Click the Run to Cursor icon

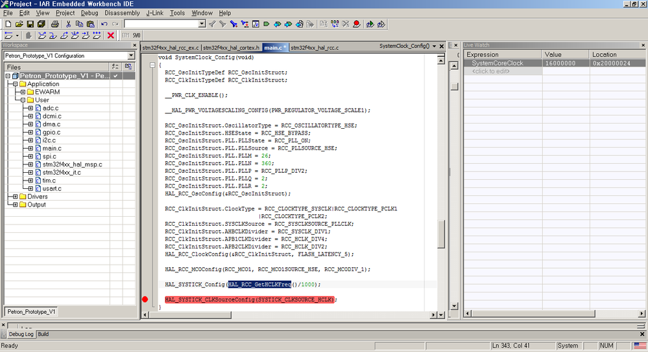coord(86,36)
